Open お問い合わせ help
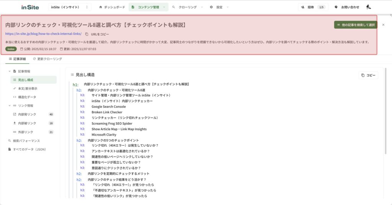Screen dimensions: 392x205 point(347,7)
